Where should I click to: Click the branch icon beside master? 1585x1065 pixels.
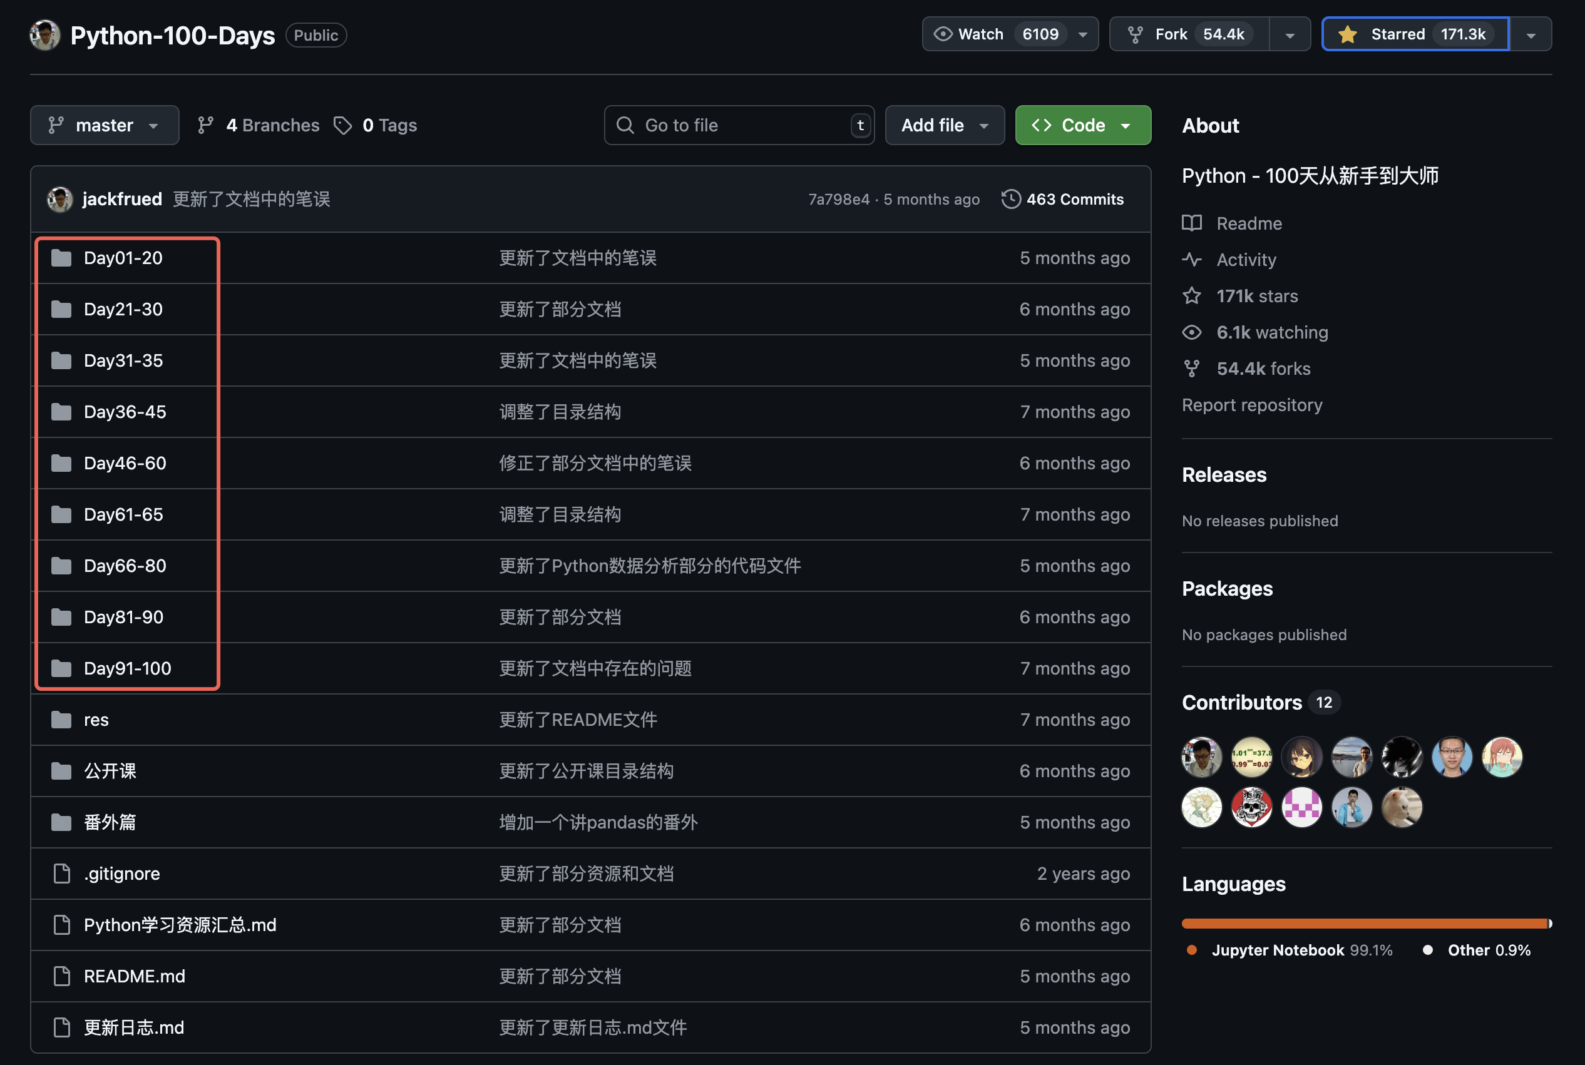(56, 125)
